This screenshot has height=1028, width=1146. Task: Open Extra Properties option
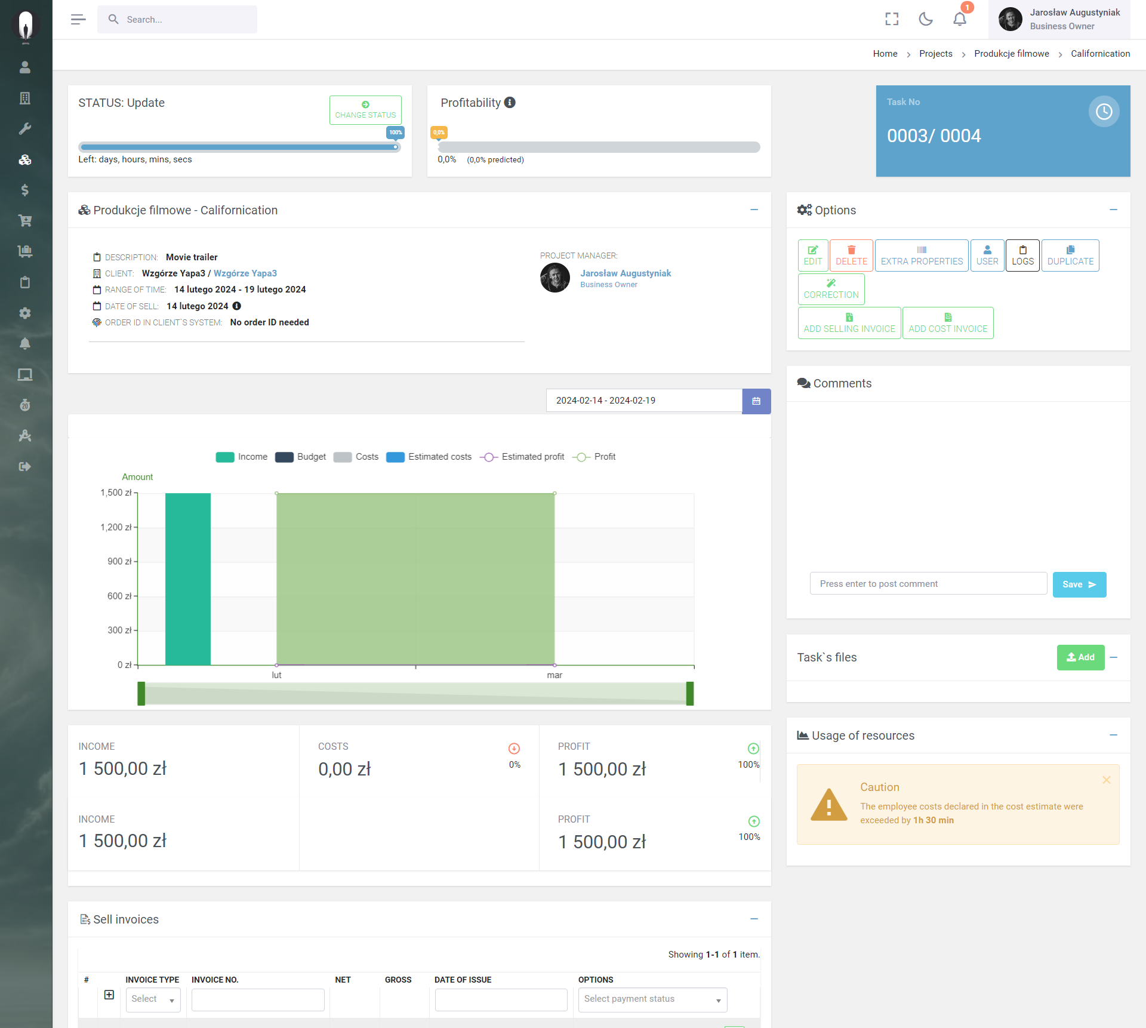click(922, 256)
